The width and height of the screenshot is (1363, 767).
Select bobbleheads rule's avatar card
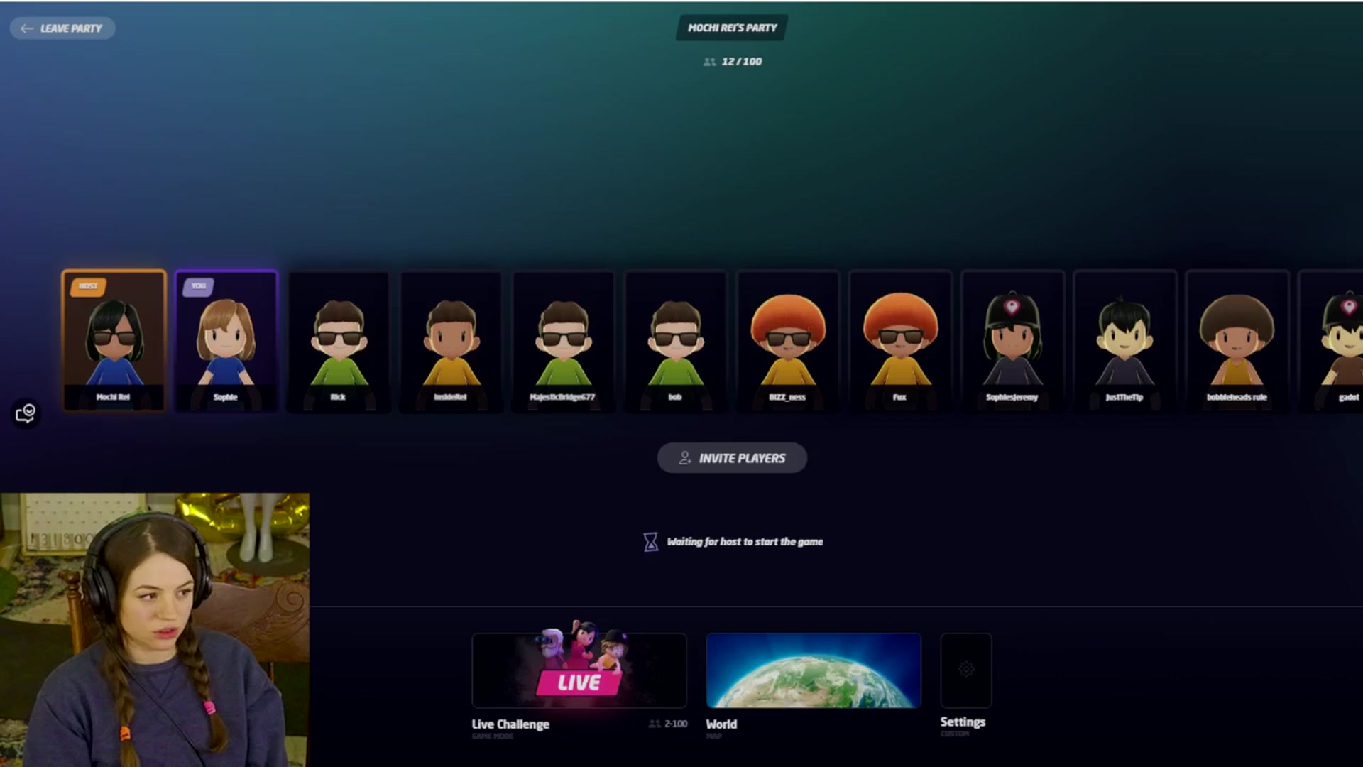click(1237, 341)
